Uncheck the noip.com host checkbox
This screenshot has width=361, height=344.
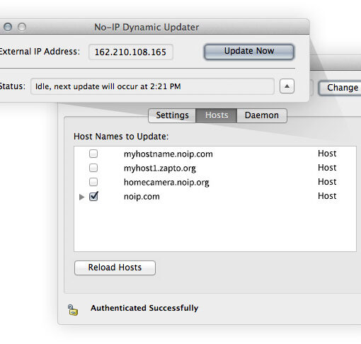(x=93, y=196)
